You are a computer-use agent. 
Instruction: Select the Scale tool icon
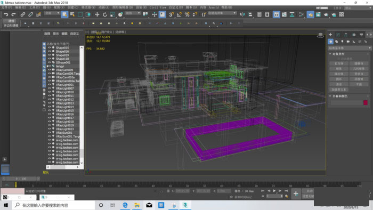113,14
